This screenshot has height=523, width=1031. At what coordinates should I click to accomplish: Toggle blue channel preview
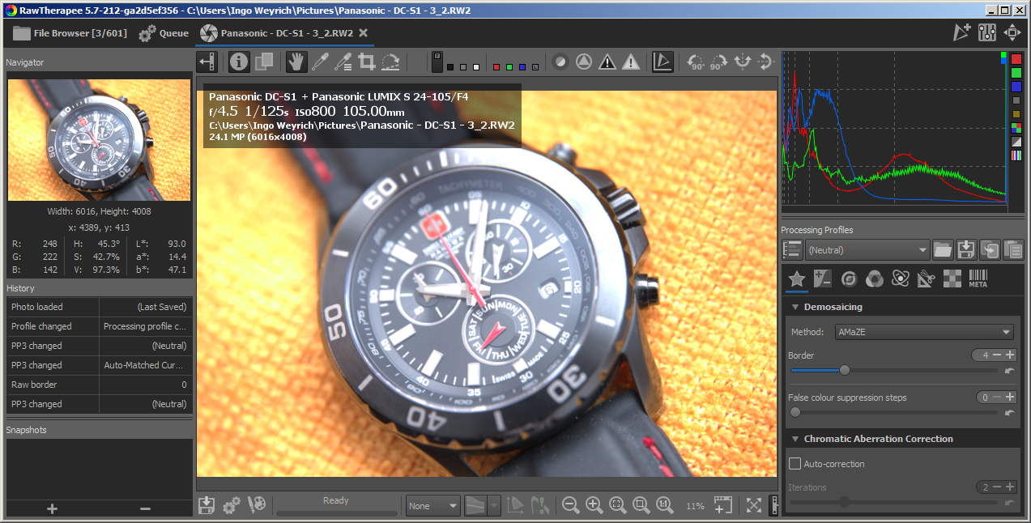(x=523, y=67)
